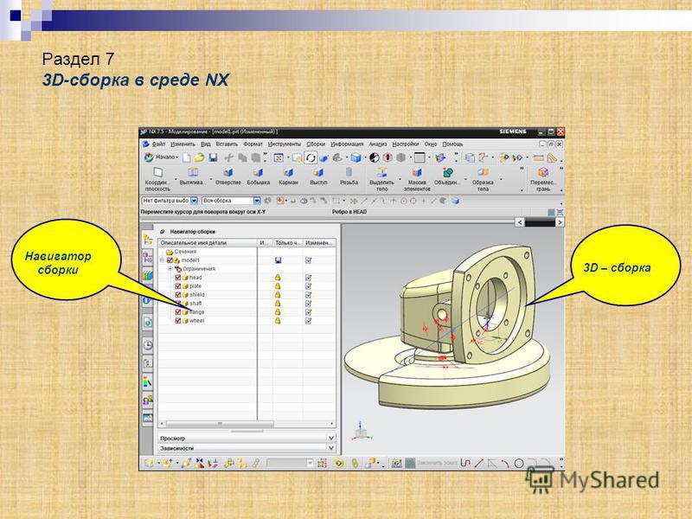Click the New file icon
692x519 pixels.
pos(187,157)
